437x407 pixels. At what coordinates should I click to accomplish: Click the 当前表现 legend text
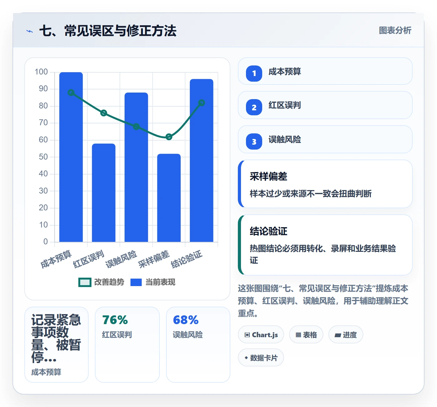click(x=160, y=282)
